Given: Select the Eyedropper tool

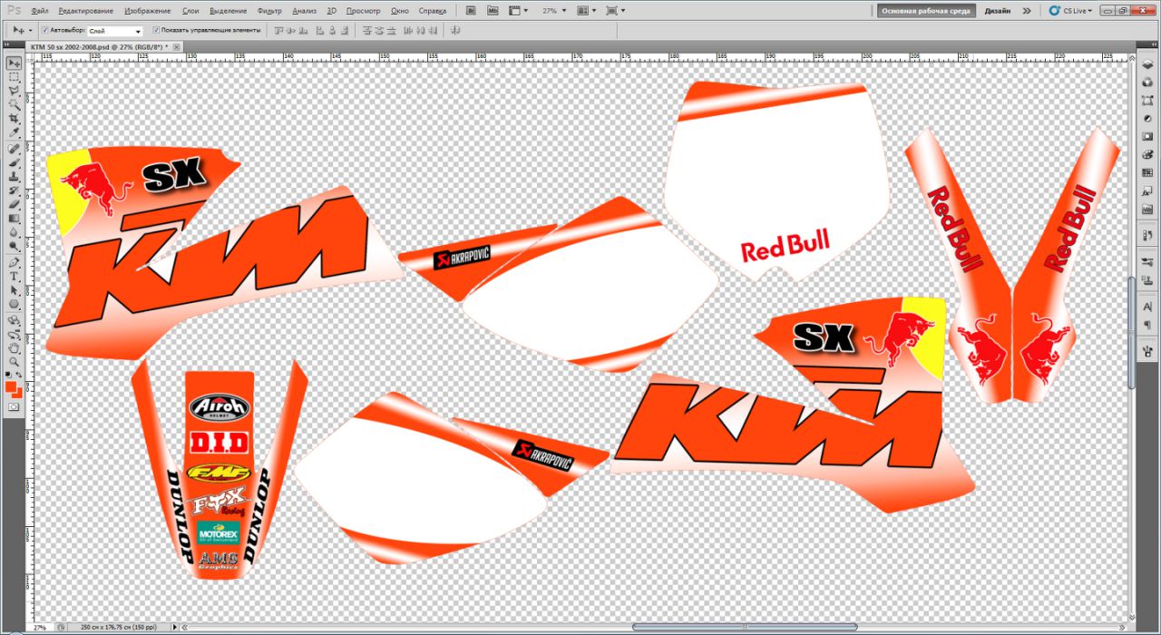Looking at the screenshot, I should click(14, 133).
